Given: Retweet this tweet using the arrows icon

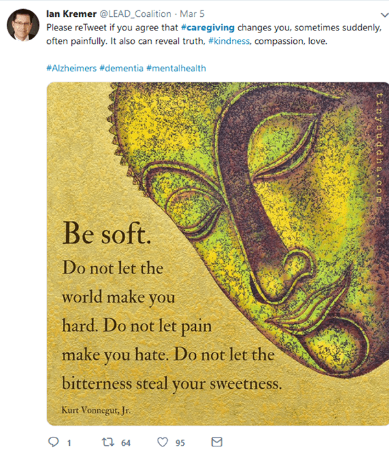Looking at the screenshot, I should click(x=108, y=442).
